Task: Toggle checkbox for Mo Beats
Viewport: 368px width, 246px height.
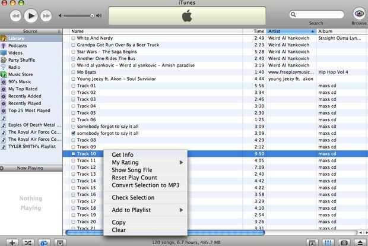Action: pyautogui.click(x=73, y=72)
